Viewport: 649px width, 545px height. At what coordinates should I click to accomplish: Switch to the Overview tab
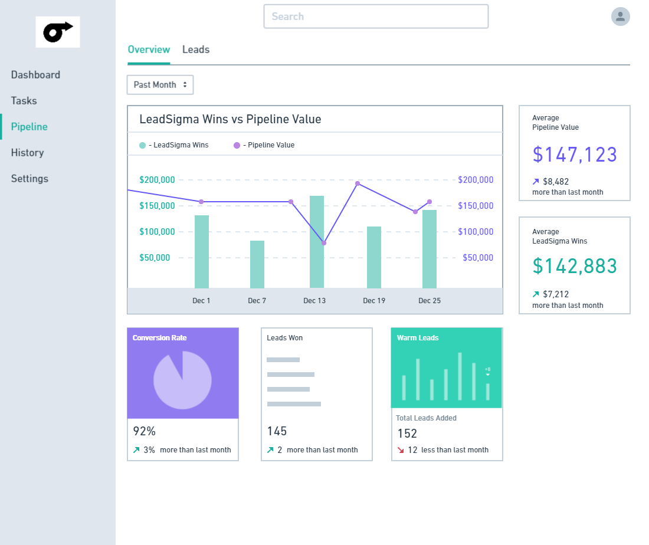coord(149,50)
